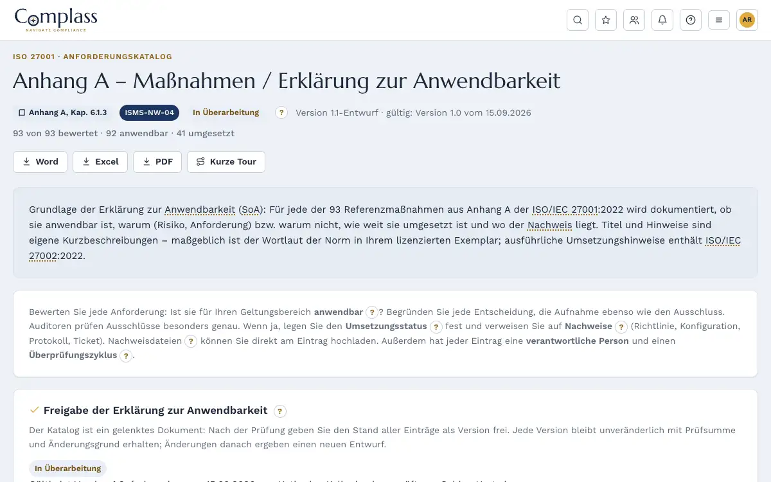Click the ISMS-NW-04 badge

[149, 112]
